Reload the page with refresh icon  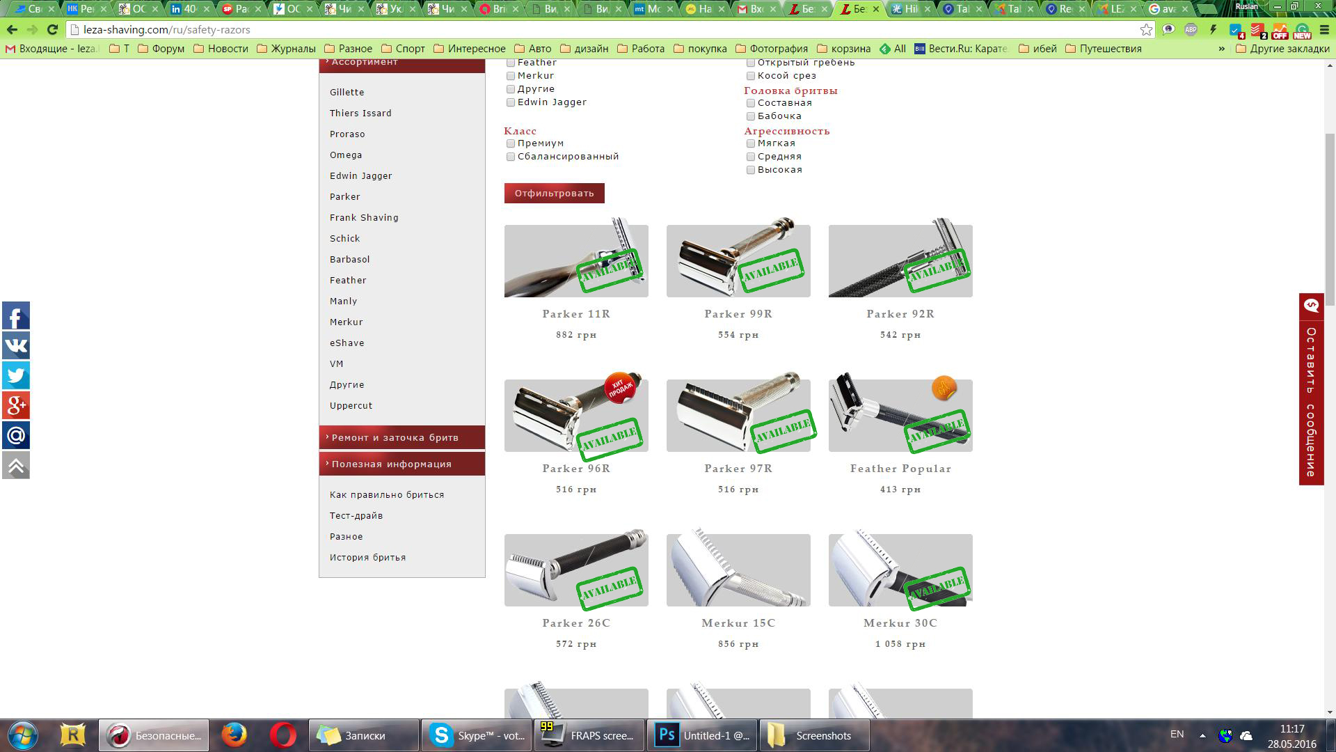tap(52, 29)
